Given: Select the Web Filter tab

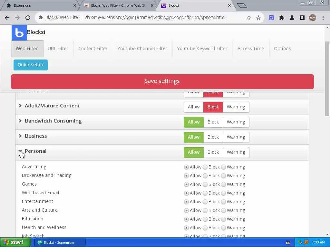Looking at the screenshot, I should pyautogui.click(x=27, y=49).
